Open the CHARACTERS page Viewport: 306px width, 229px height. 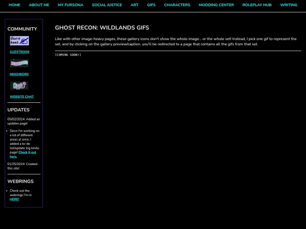click(177, 5)
